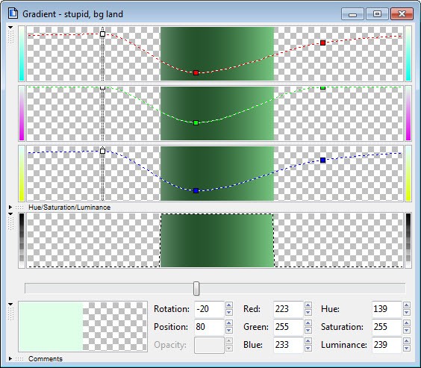Click the pale green node color swatch
Screen dimensions: 421x368
(x=51, y=326)
